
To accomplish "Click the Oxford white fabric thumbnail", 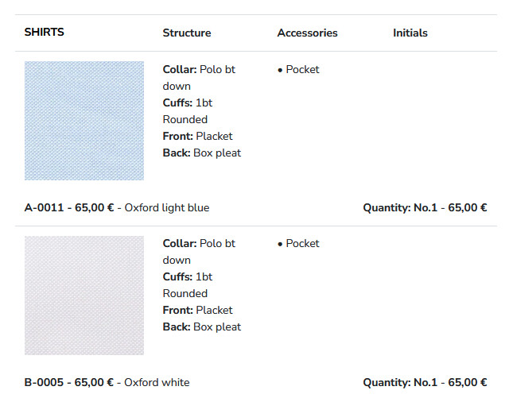I will click(84, 295).
